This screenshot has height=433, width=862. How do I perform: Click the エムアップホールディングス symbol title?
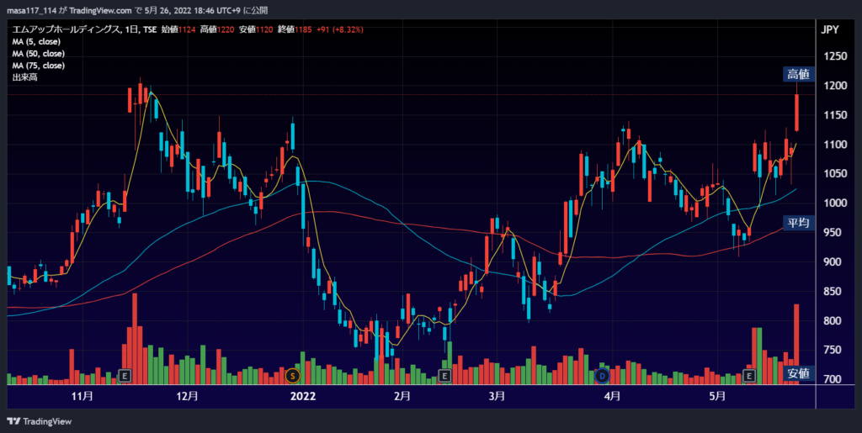tap(65, 29)
